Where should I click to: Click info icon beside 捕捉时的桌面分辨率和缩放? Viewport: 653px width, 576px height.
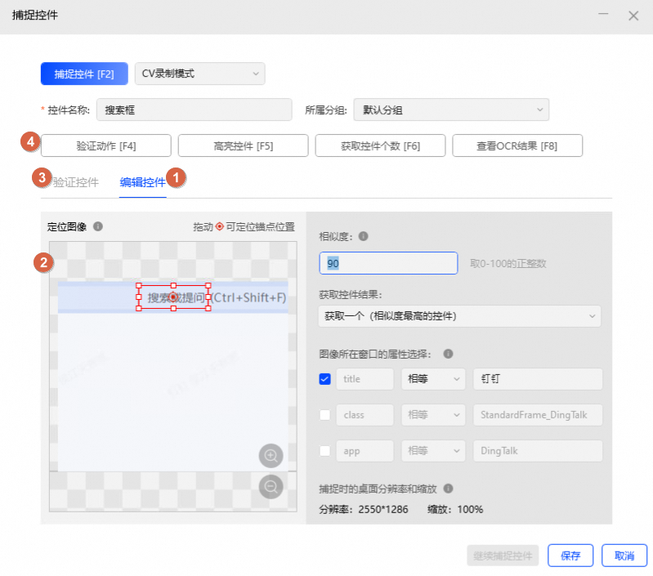[448, 489]
